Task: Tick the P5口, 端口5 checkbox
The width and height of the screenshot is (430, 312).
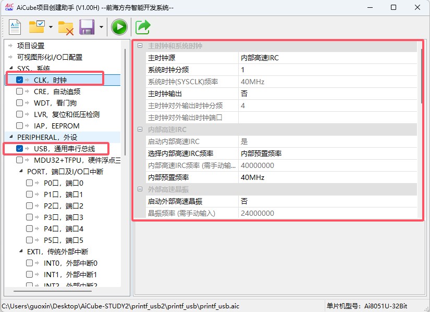Action: (x=29, y=240)
